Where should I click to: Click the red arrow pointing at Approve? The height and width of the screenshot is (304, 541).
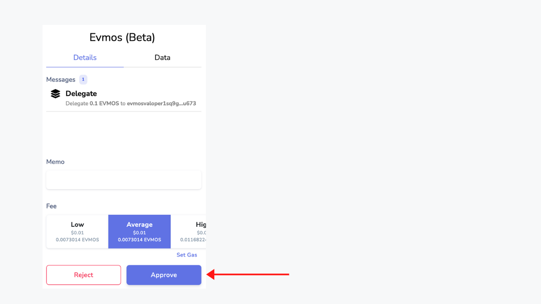pyautogui.click(x=247, y=275)
